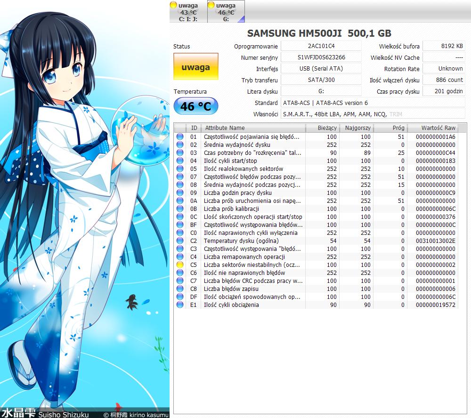
Task: Select row Ilość realokowanych sektorów
Action: coord(316,169)
